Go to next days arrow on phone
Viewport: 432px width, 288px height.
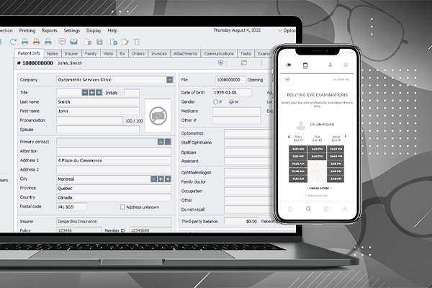(345, 136)
